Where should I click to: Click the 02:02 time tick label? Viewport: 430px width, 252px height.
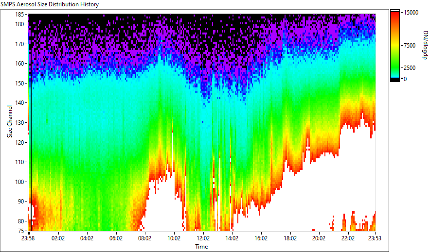pos(58,238)
